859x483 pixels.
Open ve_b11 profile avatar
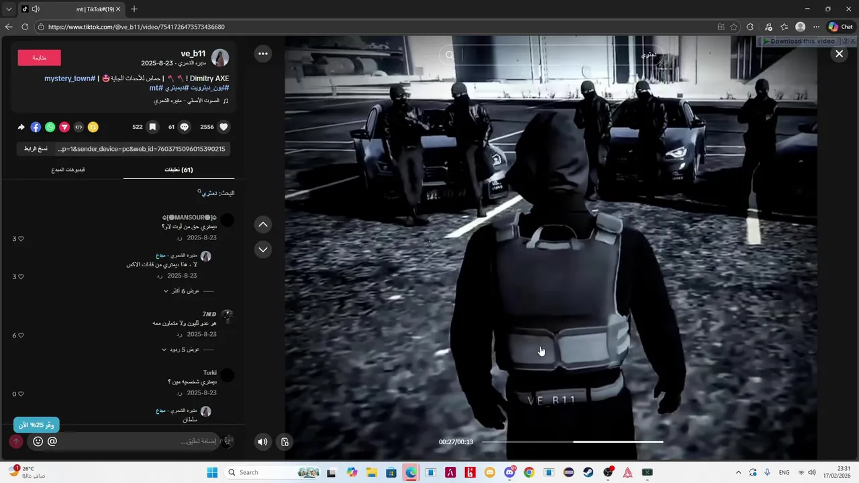tap(220, 58)
